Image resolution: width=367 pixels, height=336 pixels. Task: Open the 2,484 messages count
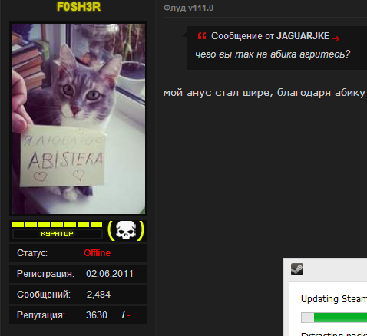point(98,295)
